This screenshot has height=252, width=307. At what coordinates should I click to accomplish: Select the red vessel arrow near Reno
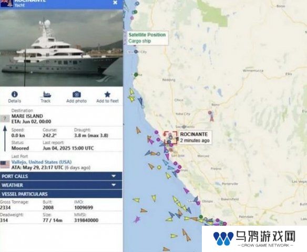tap(212, 118)
